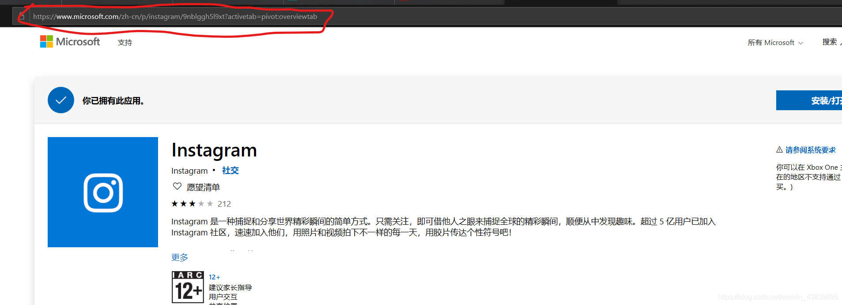Click the Instagram app icon tile

[103, 192]
